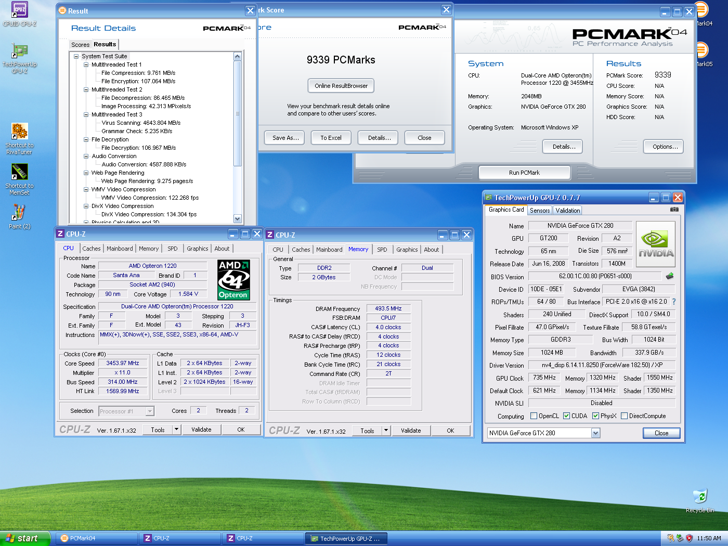Click the left CPU-Z window title icon
728x546 pixels.
(x=60, y=234)
